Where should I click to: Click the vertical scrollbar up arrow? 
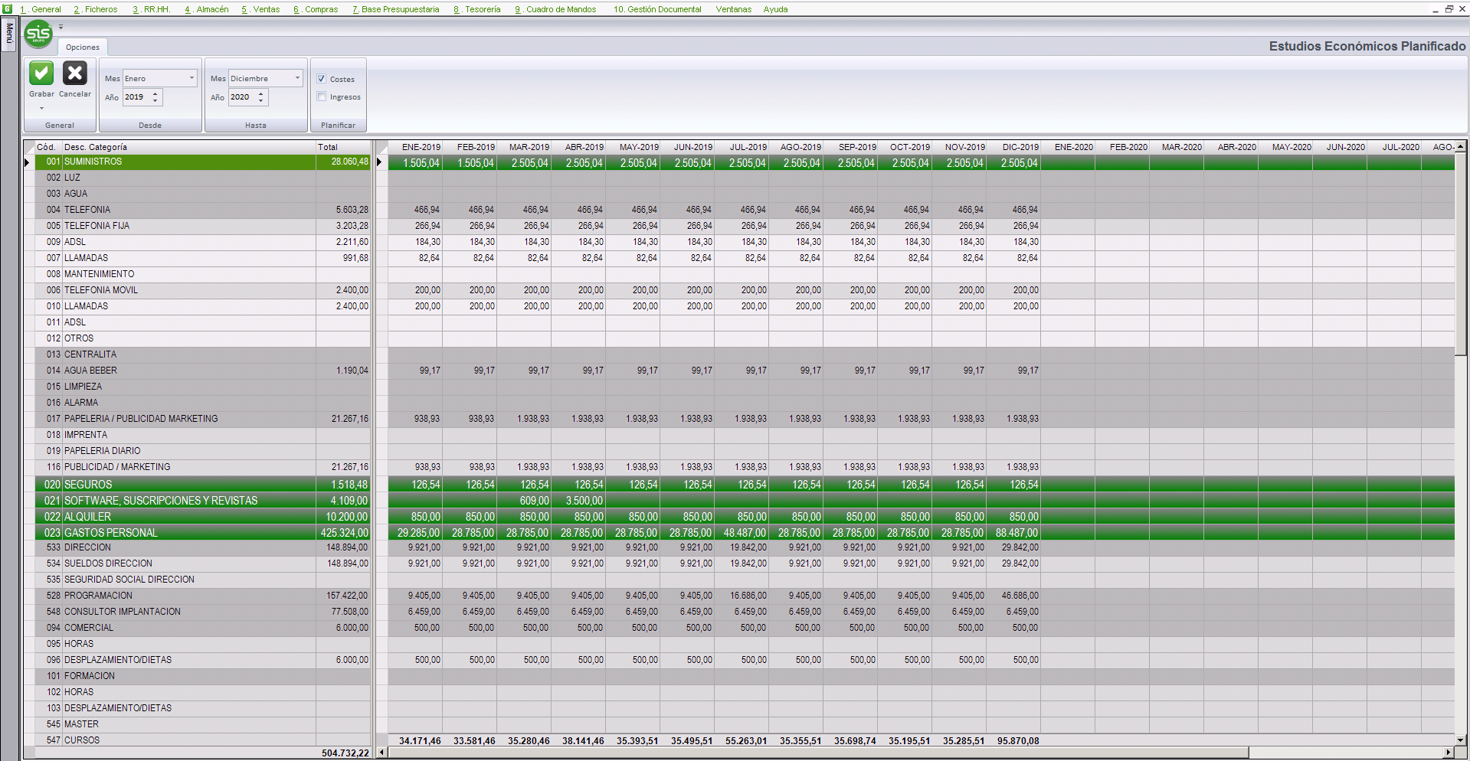point(1461,146)
